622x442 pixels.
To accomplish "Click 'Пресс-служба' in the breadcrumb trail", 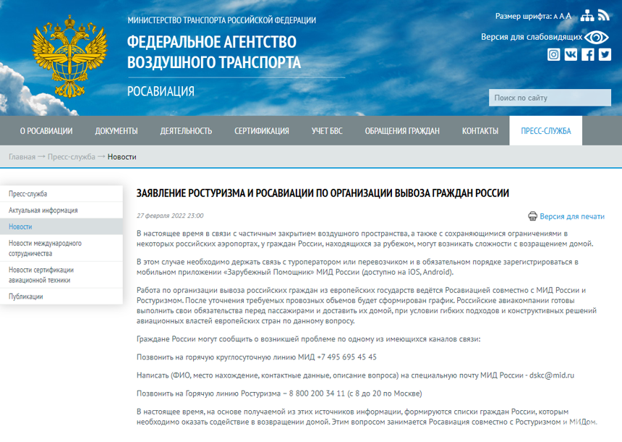I will coord(72,157).
